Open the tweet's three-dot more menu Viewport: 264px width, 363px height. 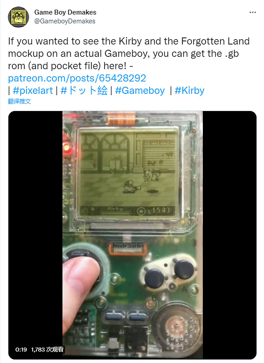(253, 12)
